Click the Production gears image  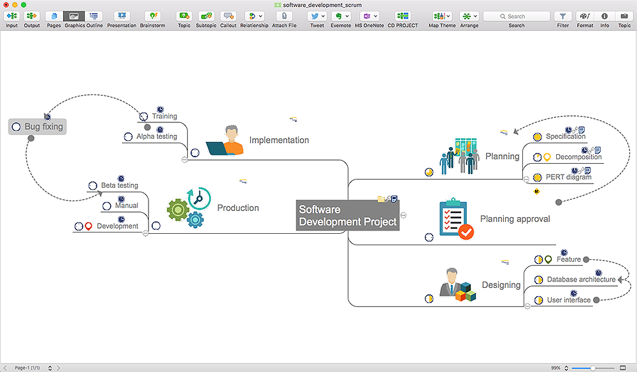pyautogui.click(x=189, y=208)
